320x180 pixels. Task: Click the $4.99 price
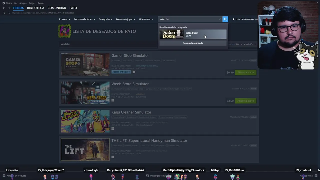230,72
